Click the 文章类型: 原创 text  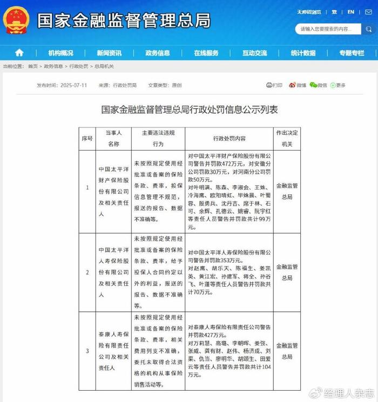point(165,85)
